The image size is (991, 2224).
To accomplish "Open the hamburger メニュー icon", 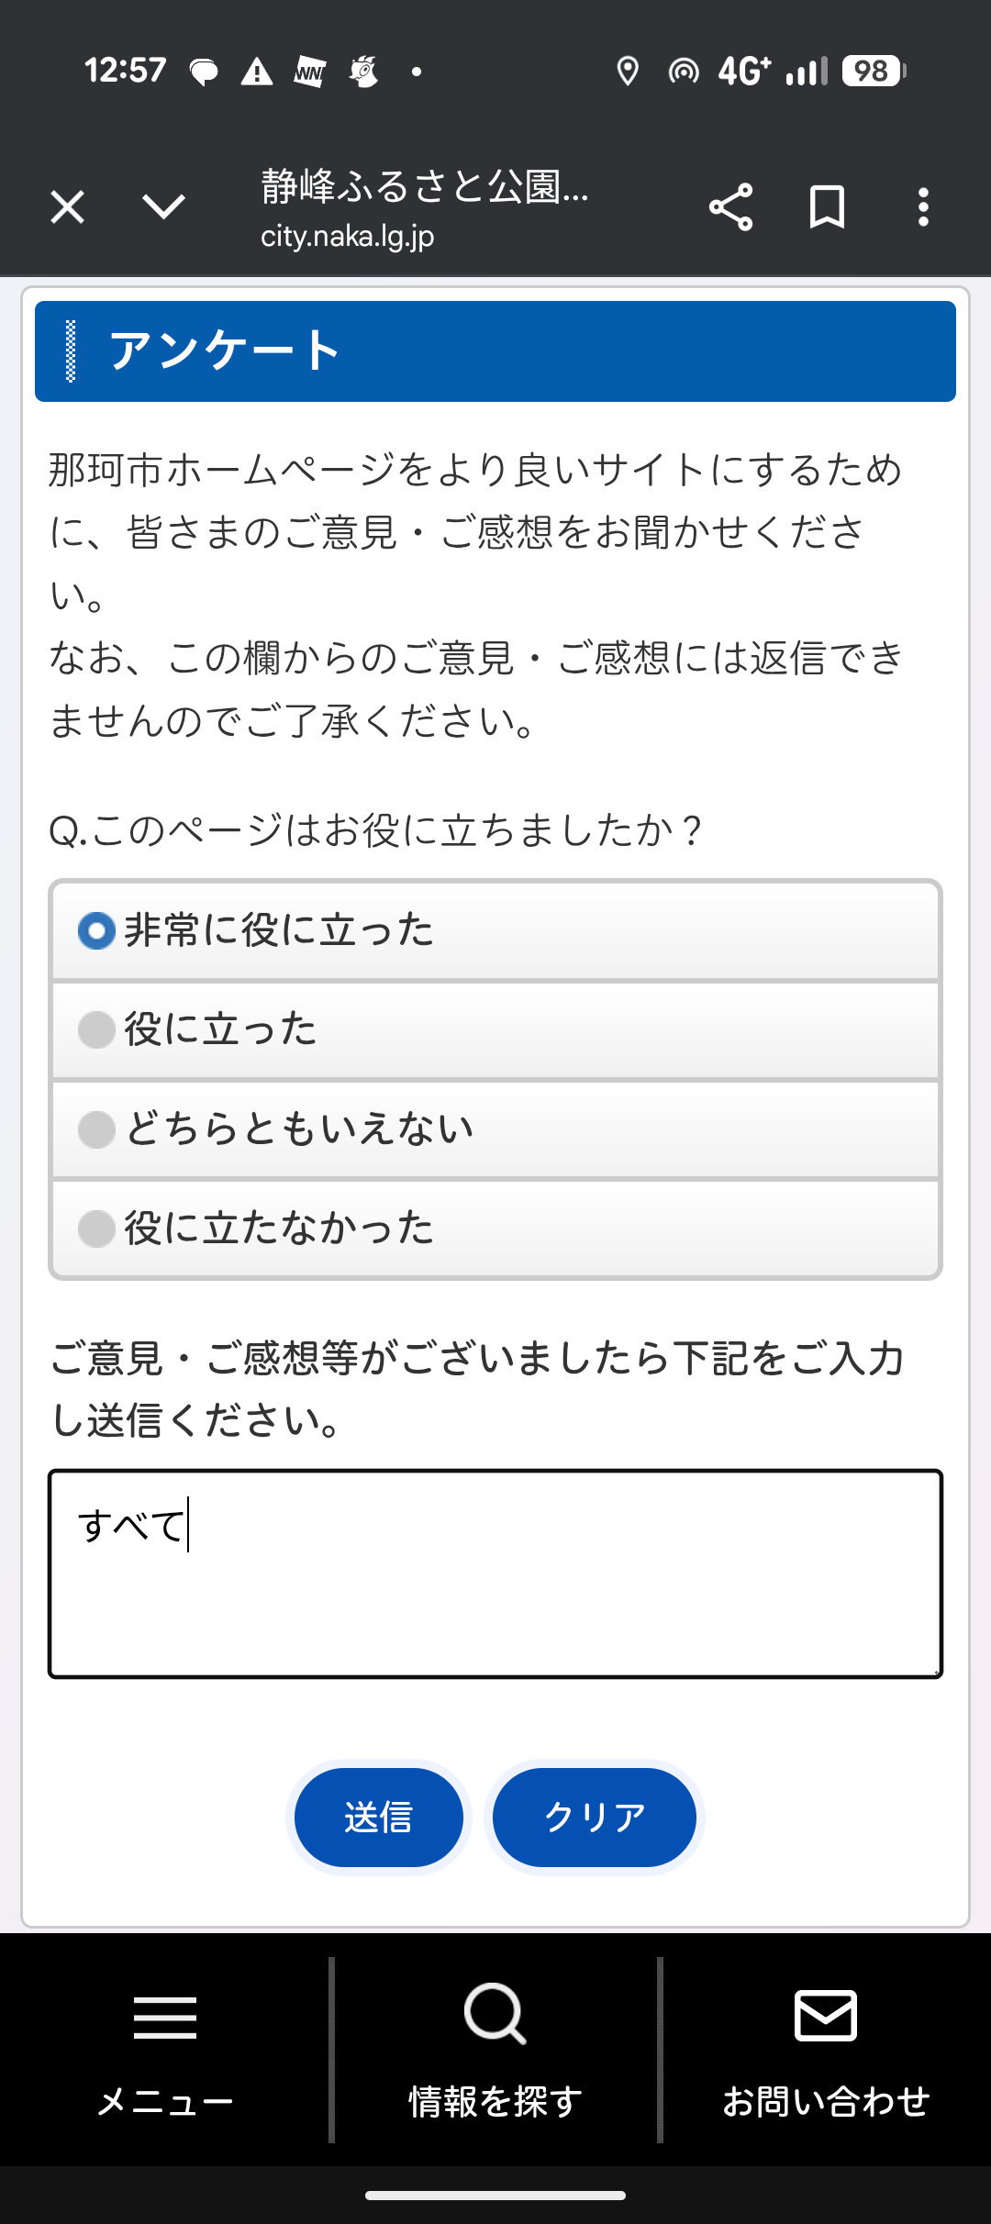I will [x=165, y=2017].
